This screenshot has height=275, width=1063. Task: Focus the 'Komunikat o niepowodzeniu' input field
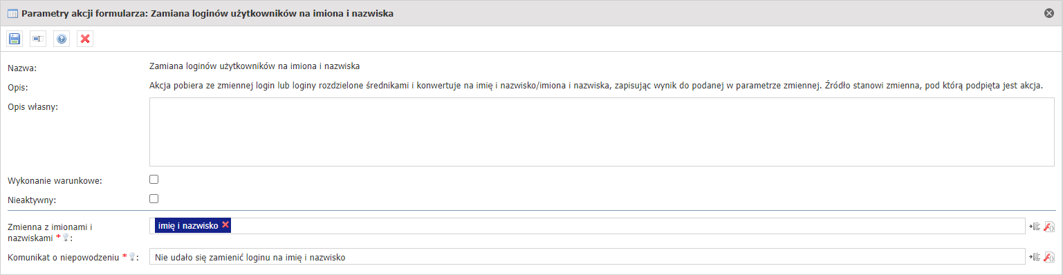coord(586,257)
